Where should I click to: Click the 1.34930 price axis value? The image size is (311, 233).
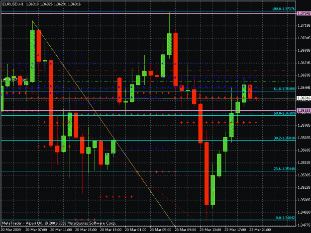click(304, 212)
